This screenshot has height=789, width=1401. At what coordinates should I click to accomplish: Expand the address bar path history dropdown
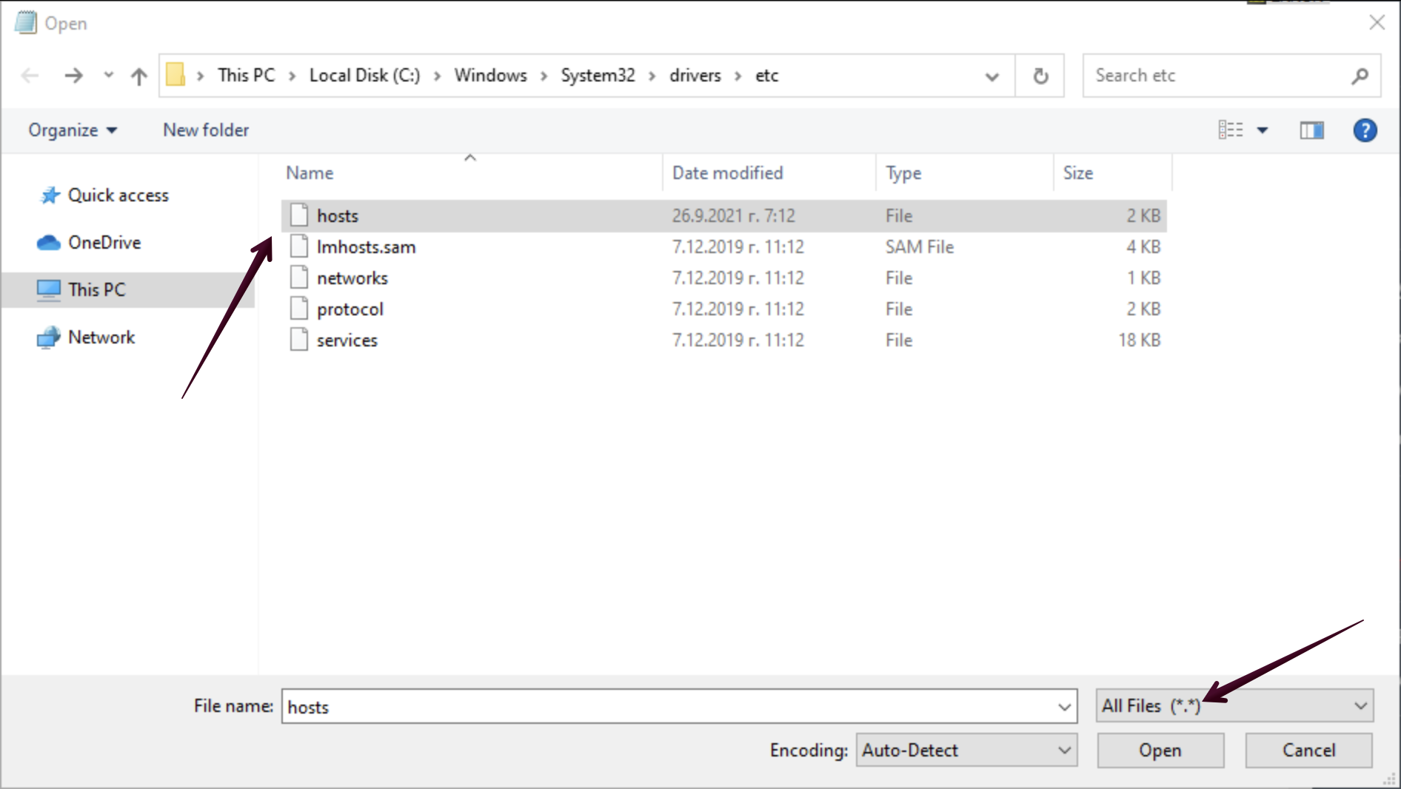(x=992, y=76)
